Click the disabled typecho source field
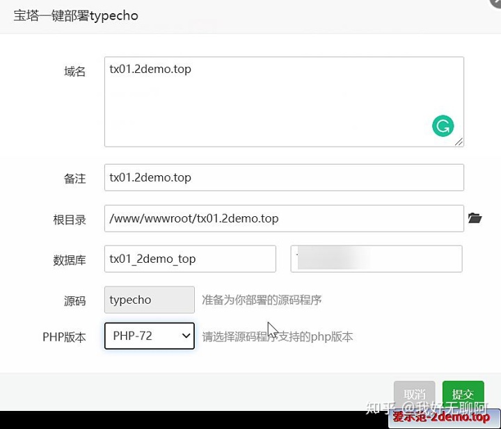 coord(150,300)
